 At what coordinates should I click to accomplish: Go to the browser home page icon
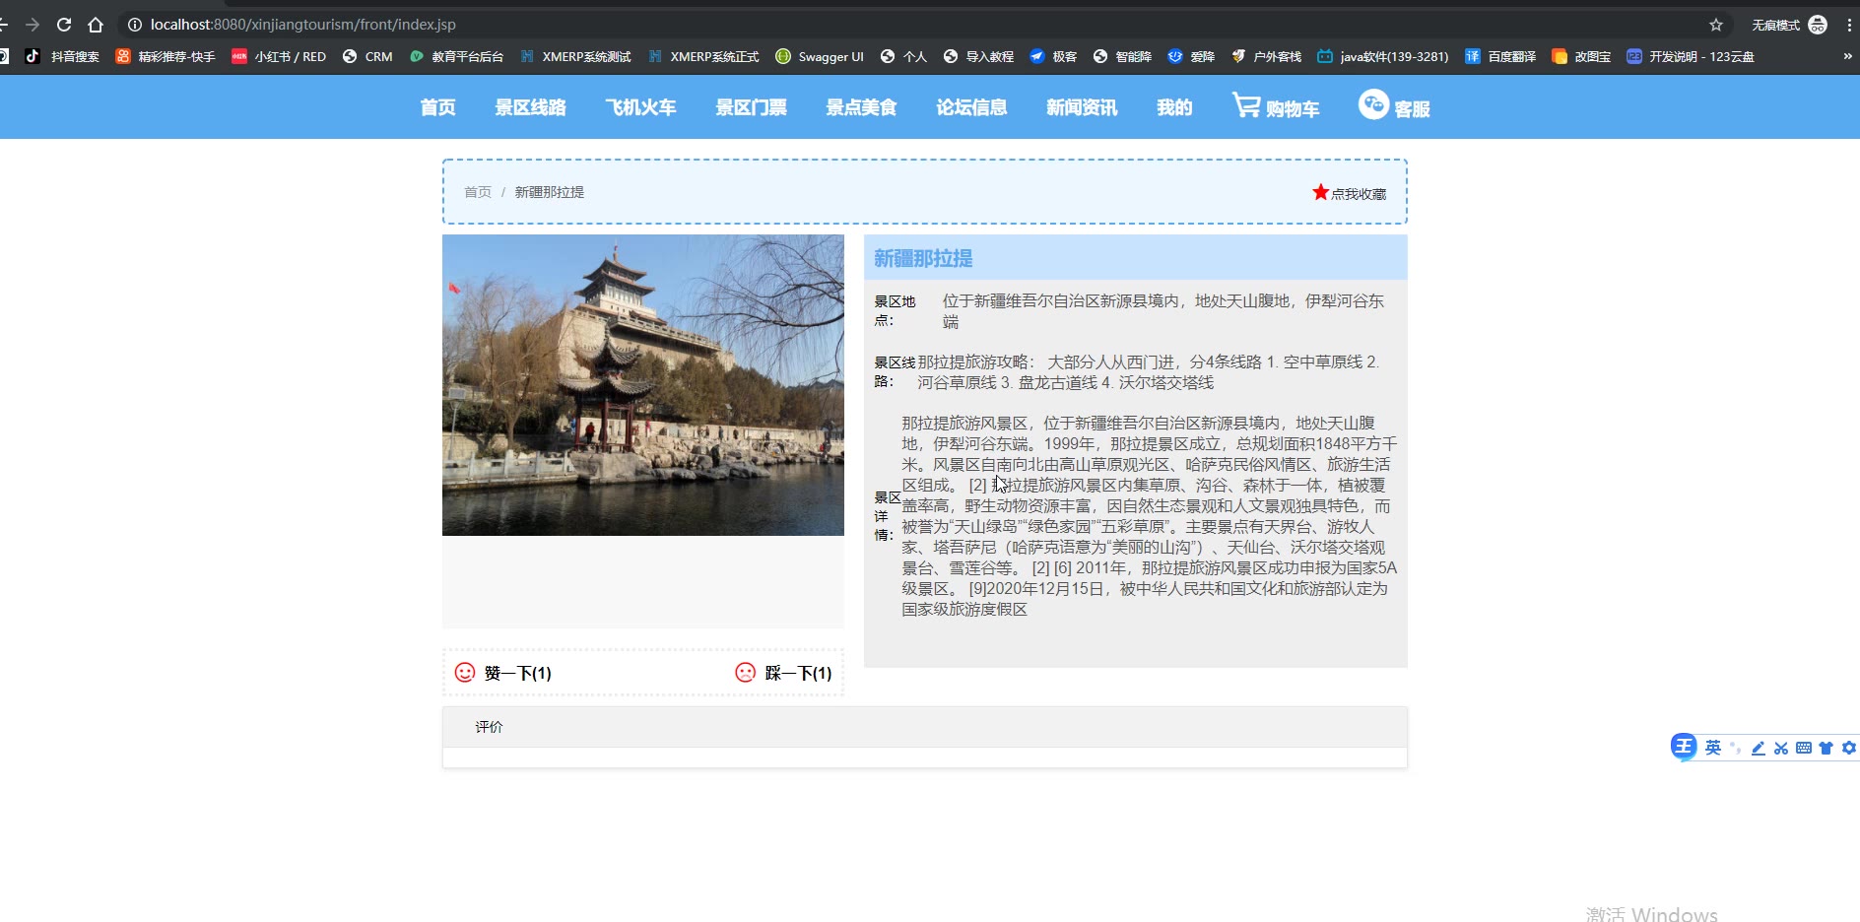tap(96, 25)
